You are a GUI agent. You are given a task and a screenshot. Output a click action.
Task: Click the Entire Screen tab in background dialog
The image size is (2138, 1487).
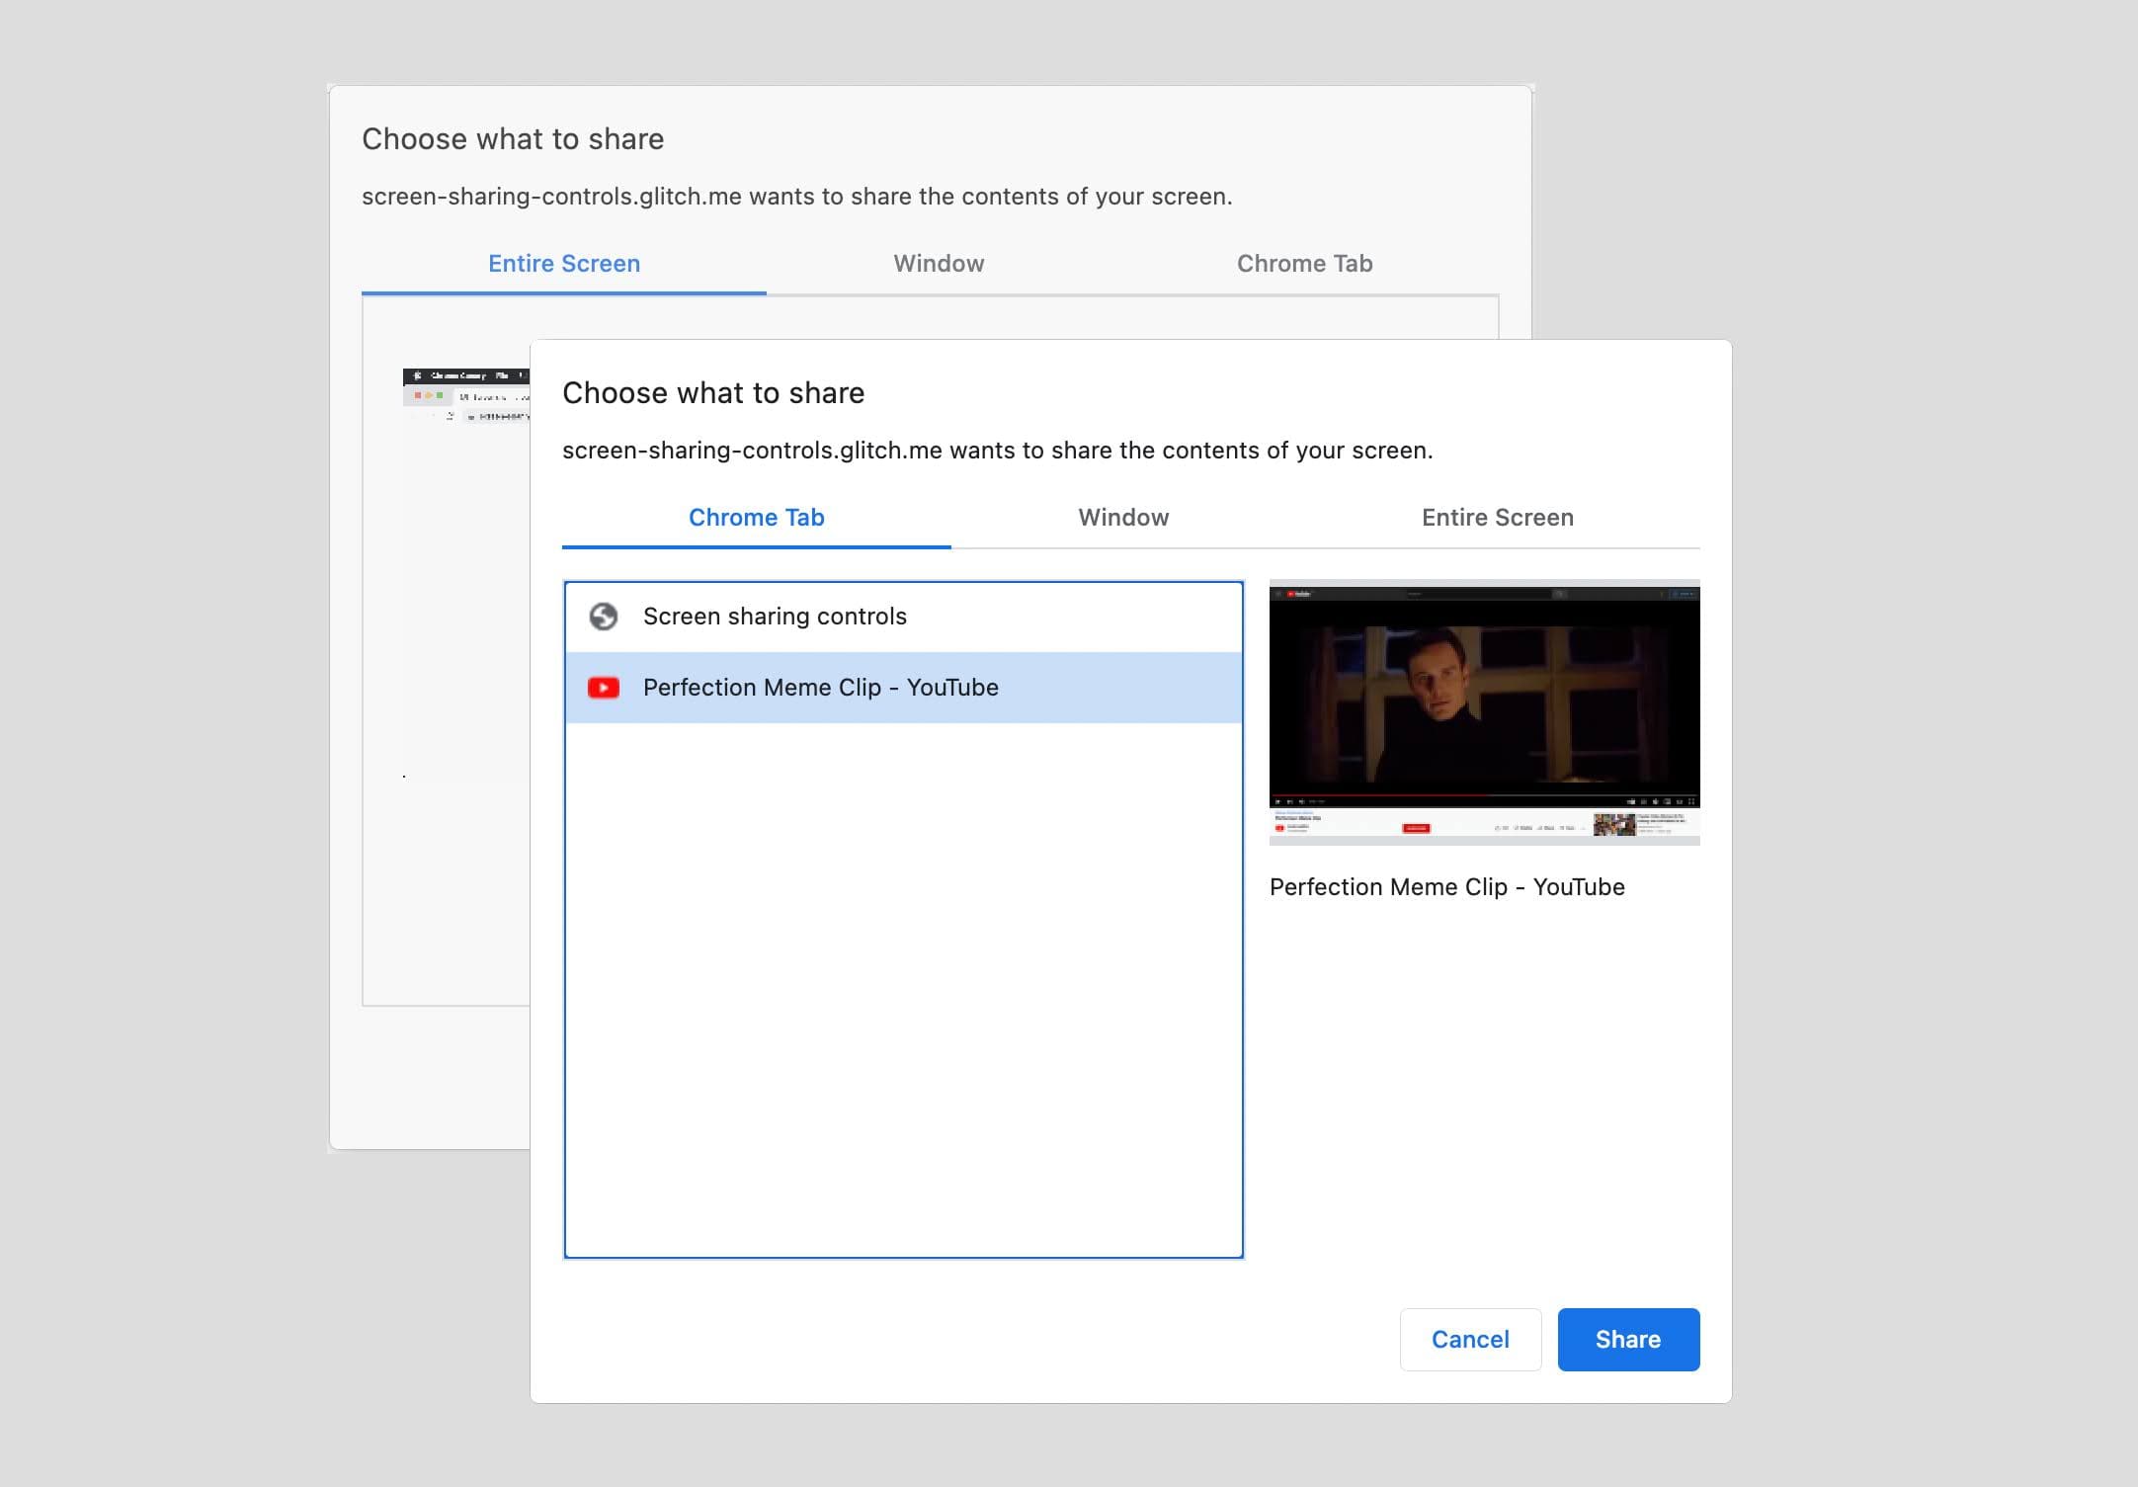pos(565,263)
